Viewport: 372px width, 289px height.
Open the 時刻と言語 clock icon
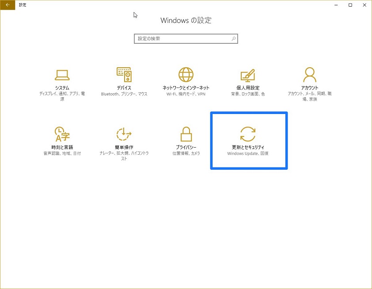click(62, 134)
